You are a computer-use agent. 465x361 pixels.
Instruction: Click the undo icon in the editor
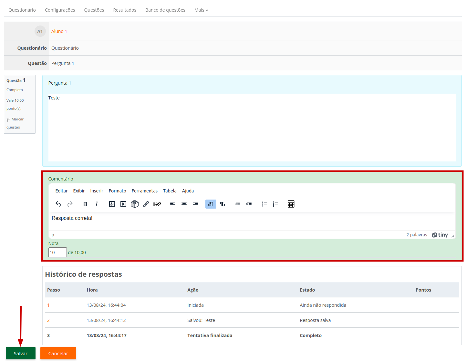(58, 204)
